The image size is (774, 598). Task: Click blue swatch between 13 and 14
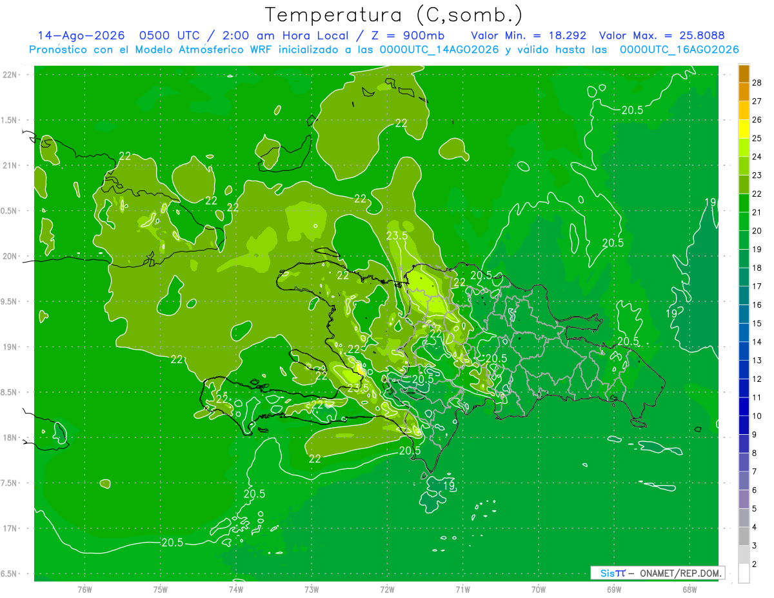744,351
